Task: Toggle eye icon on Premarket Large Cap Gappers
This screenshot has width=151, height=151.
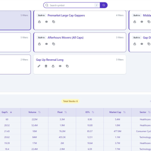Action: [x=46, y=22]
